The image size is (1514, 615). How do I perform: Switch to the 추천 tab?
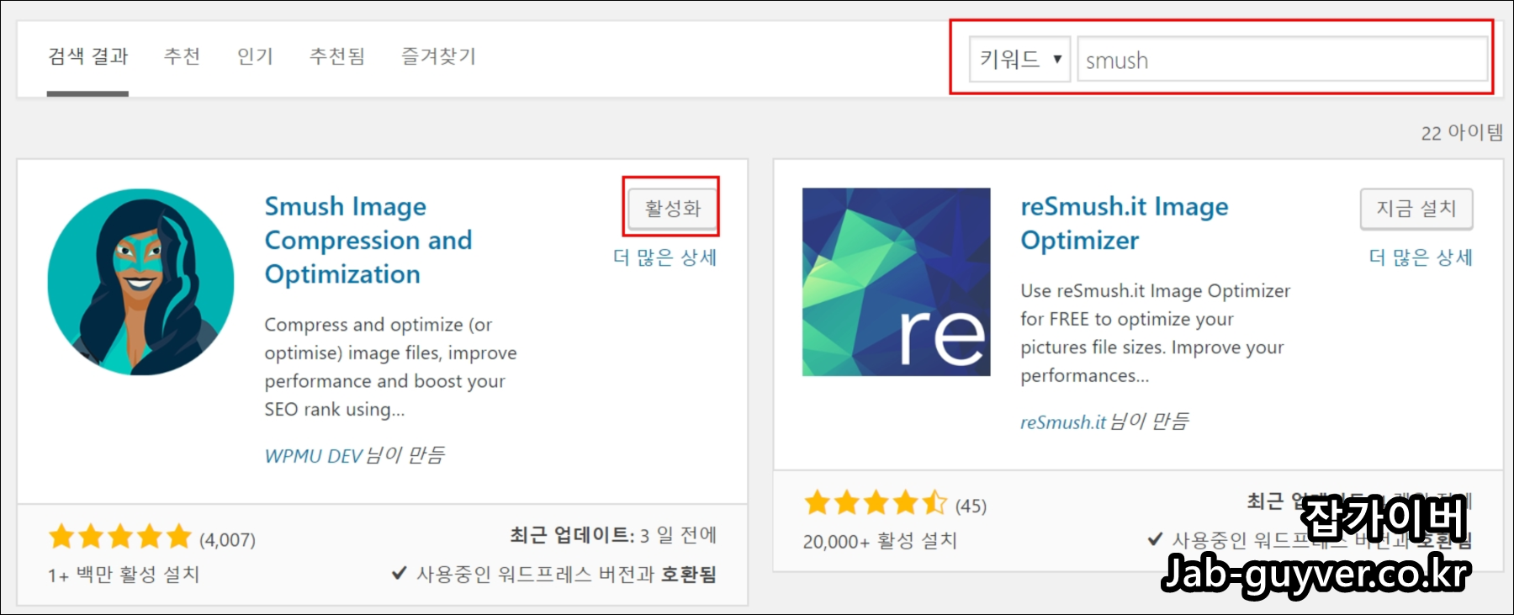tap(182, 56)
